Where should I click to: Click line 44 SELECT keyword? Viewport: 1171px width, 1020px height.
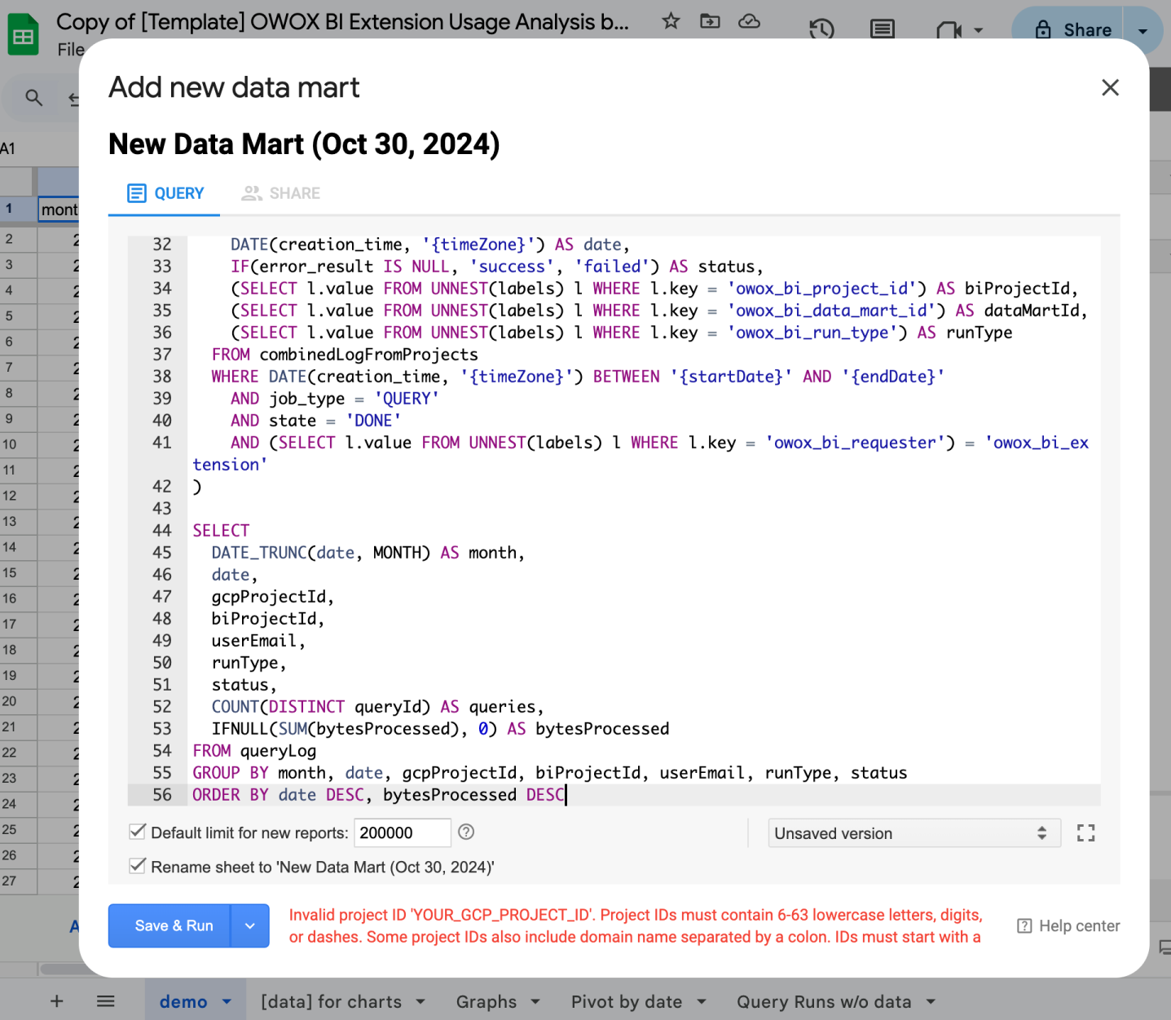point(221,531)
